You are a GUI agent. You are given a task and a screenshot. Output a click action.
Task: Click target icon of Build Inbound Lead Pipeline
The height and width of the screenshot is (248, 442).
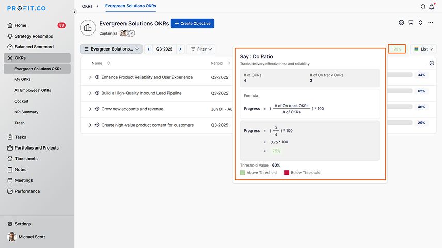tap(97, 93)
